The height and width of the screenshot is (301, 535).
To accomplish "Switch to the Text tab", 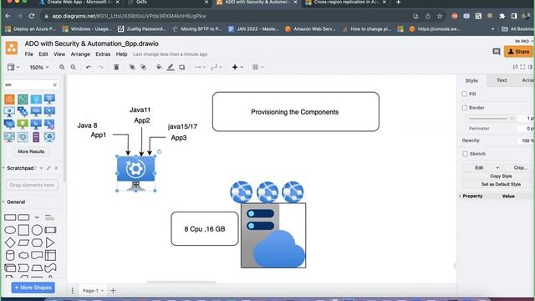I will (x=502, y=80).
